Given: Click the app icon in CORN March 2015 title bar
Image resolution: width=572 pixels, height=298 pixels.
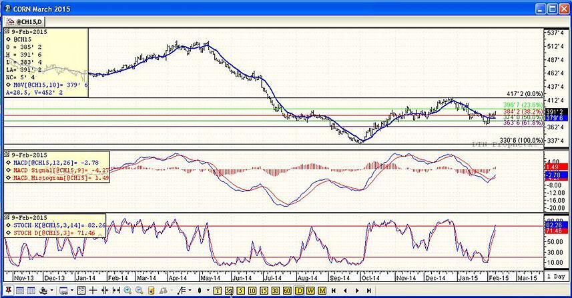Looking at the screenshot, I should 7,8.
